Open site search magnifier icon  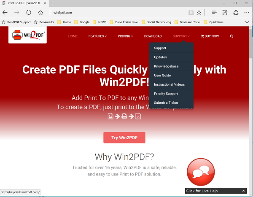[231, 36]
